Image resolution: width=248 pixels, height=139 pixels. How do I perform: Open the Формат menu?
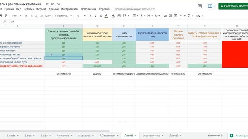coord(41,9)
